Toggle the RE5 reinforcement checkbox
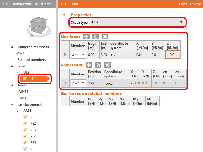Screen dimensions: 203x152 [x=25, y=142]
